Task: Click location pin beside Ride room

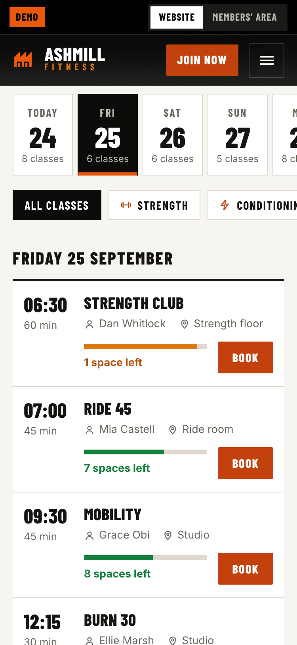Action: [x=173, y=430]
